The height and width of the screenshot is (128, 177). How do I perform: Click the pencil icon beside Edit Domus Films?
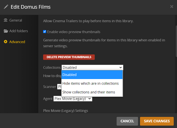[x=6, y=7]
